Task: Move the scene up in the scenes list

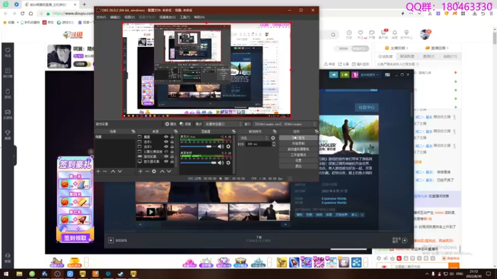Action: [x=113, y=171]
